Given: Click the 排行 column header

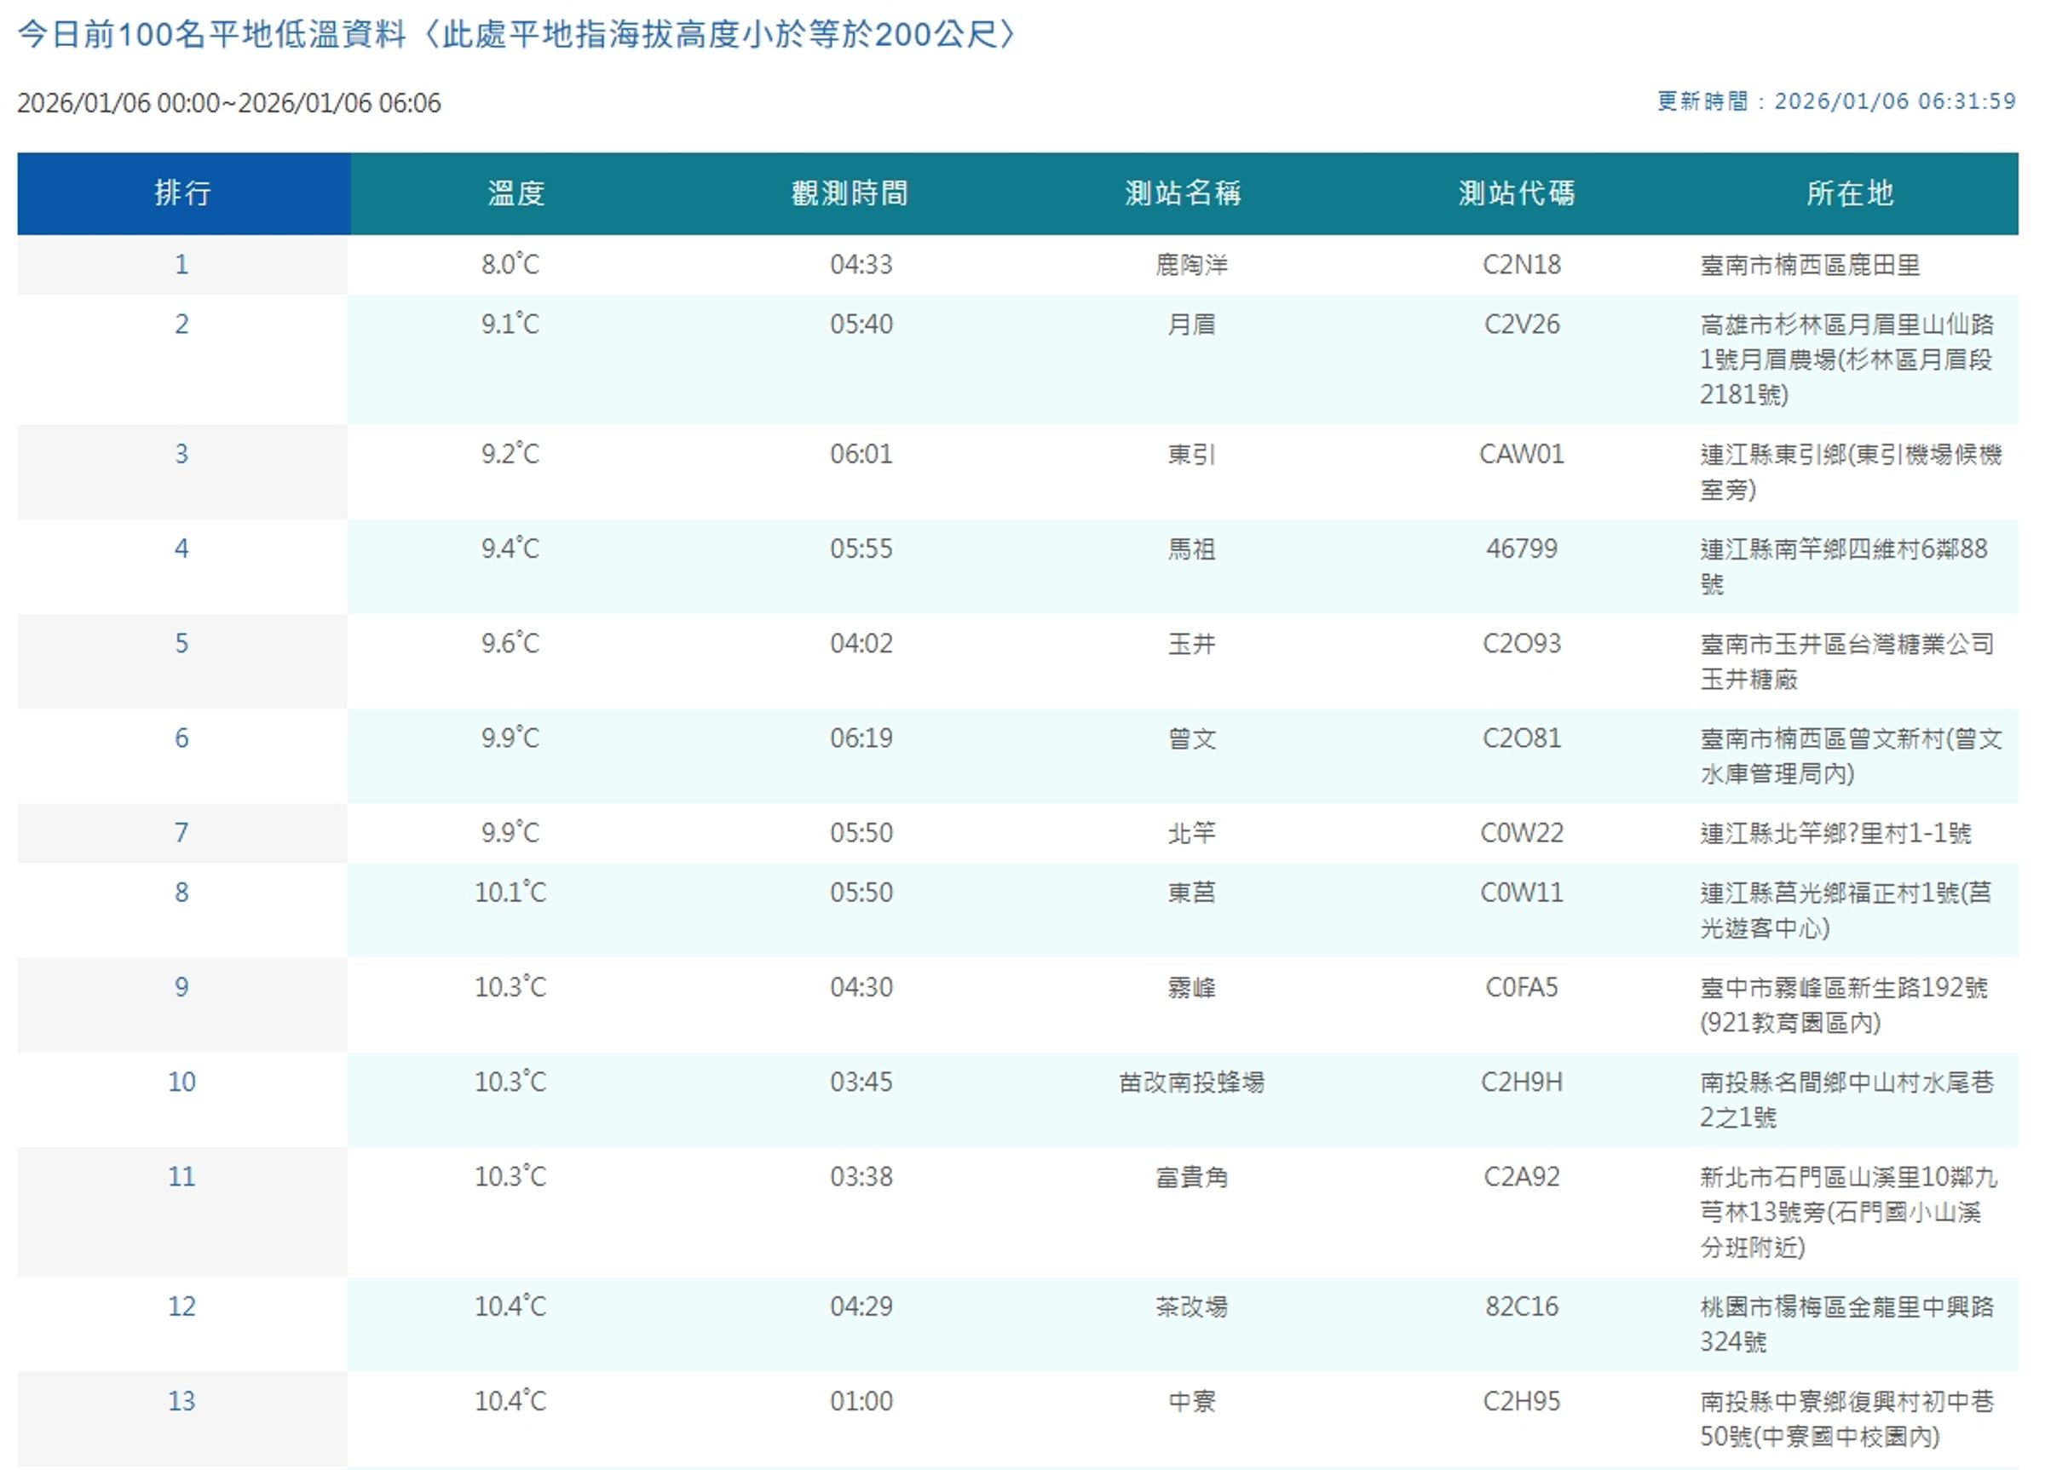Looking at the screenshot, I should tap(183, 192).
